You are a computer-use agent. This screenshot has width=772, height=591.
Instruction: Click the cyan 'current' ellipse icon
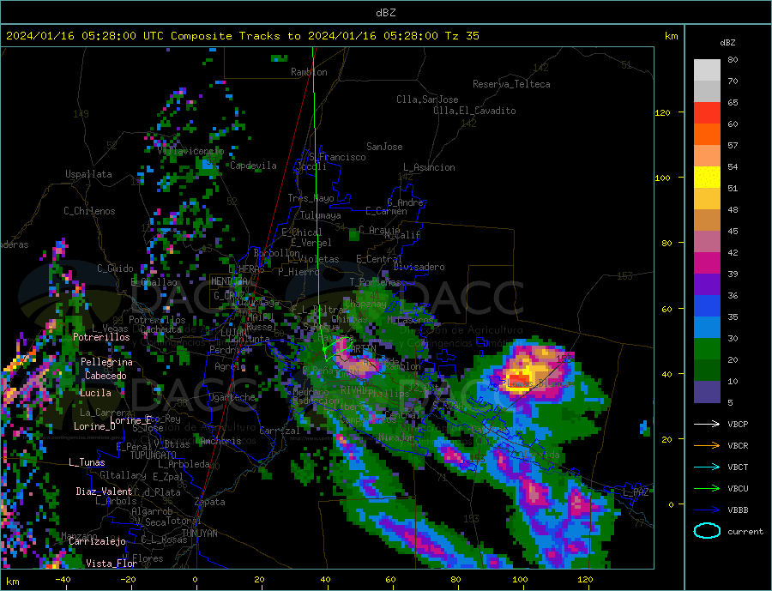(x=707, y=531)
